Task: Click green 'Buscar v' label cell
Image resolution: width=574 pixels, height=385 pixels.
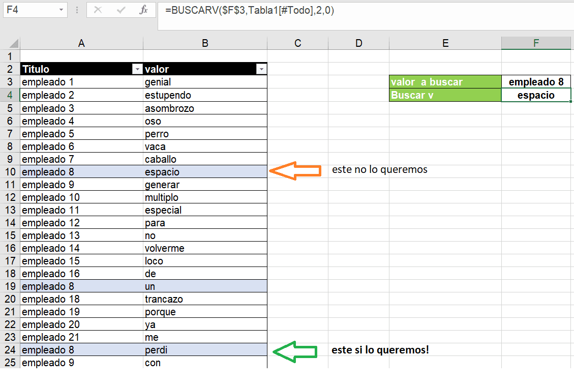Action: [445, 95]
